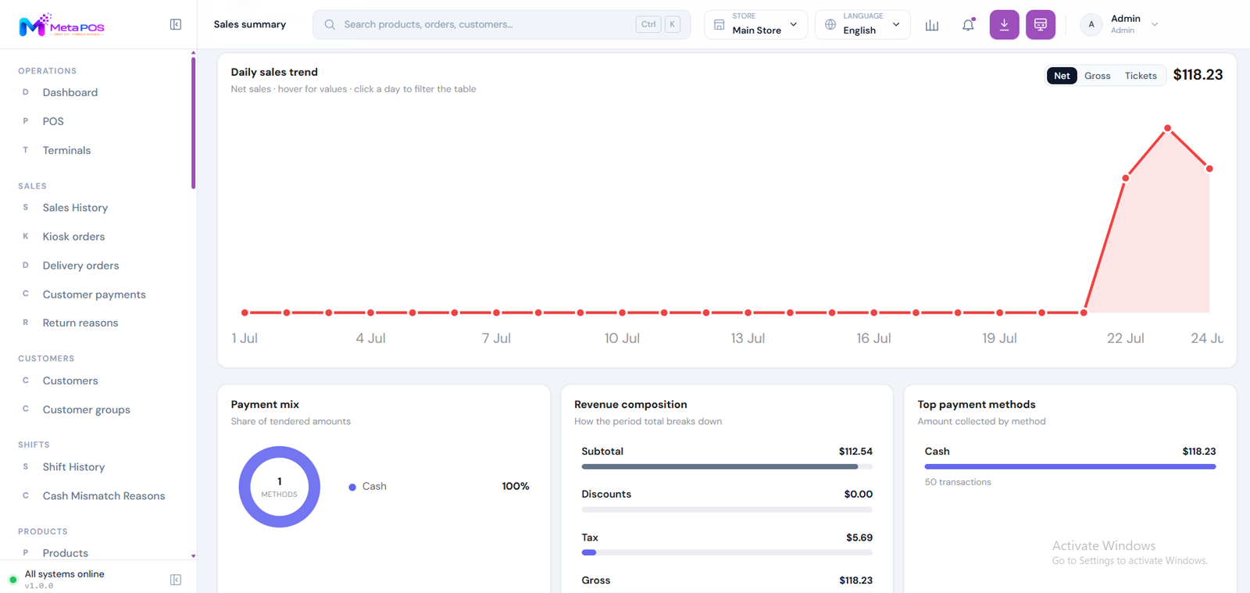
Task: Open the English language dropdown
Action: pos(862,25)
